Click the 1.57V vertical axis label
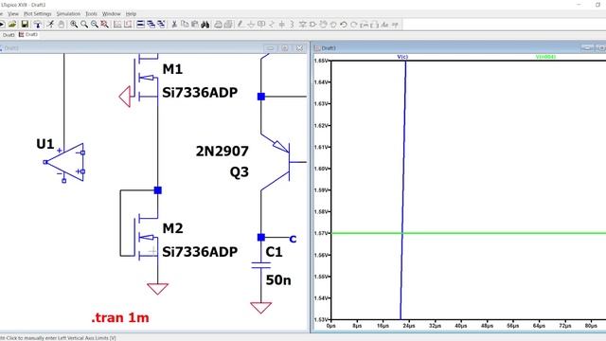Viewport: 606px width, 341px height. (321, 233)
